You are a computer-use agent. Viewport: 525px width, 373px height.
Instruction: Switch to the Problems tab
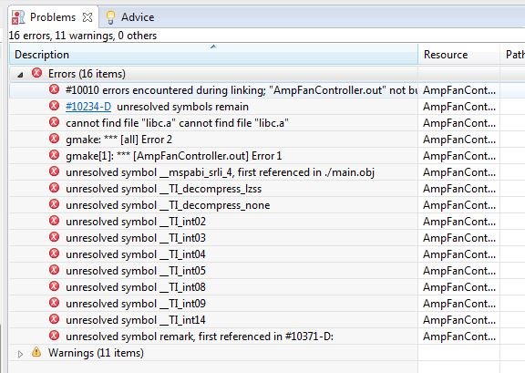click(x=53, y=17)
